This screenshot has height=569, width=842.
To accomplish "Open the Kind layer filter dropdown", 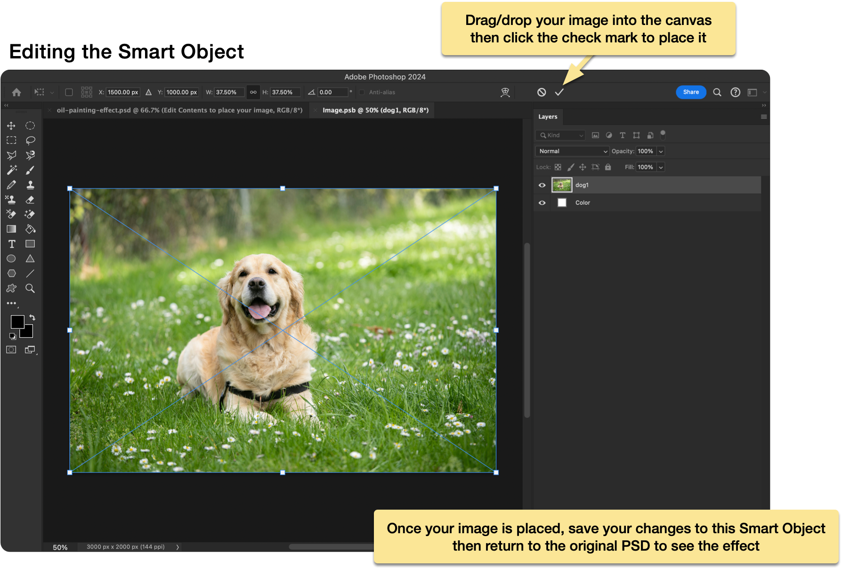I will [x=560, y=136].
